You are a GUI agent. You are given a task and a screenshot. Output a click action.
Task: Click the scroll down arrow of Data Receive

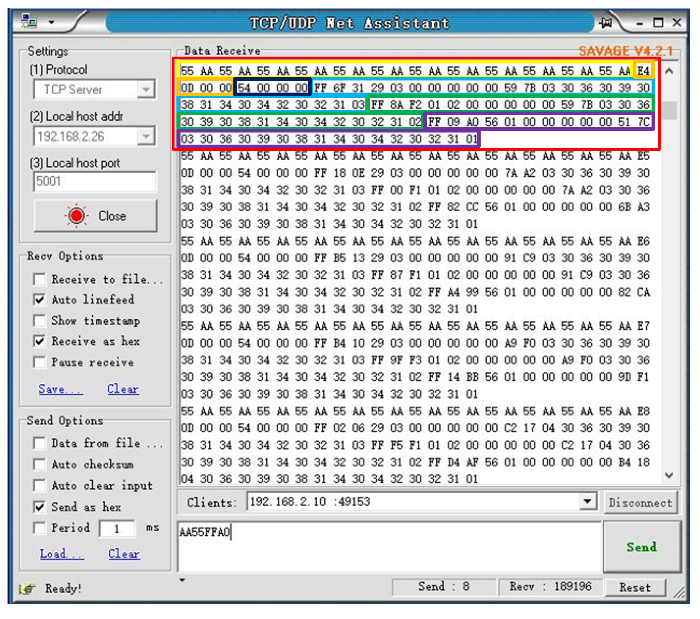(669, 475)
